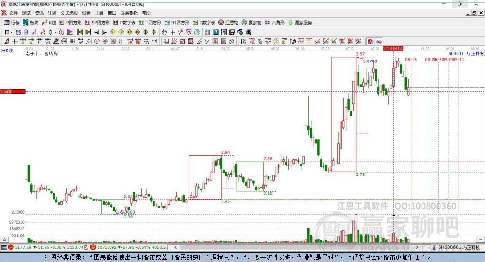485x262 pixels.
Task: Open 赢家服务 with the dollar icon
Action: pos(300,23)
